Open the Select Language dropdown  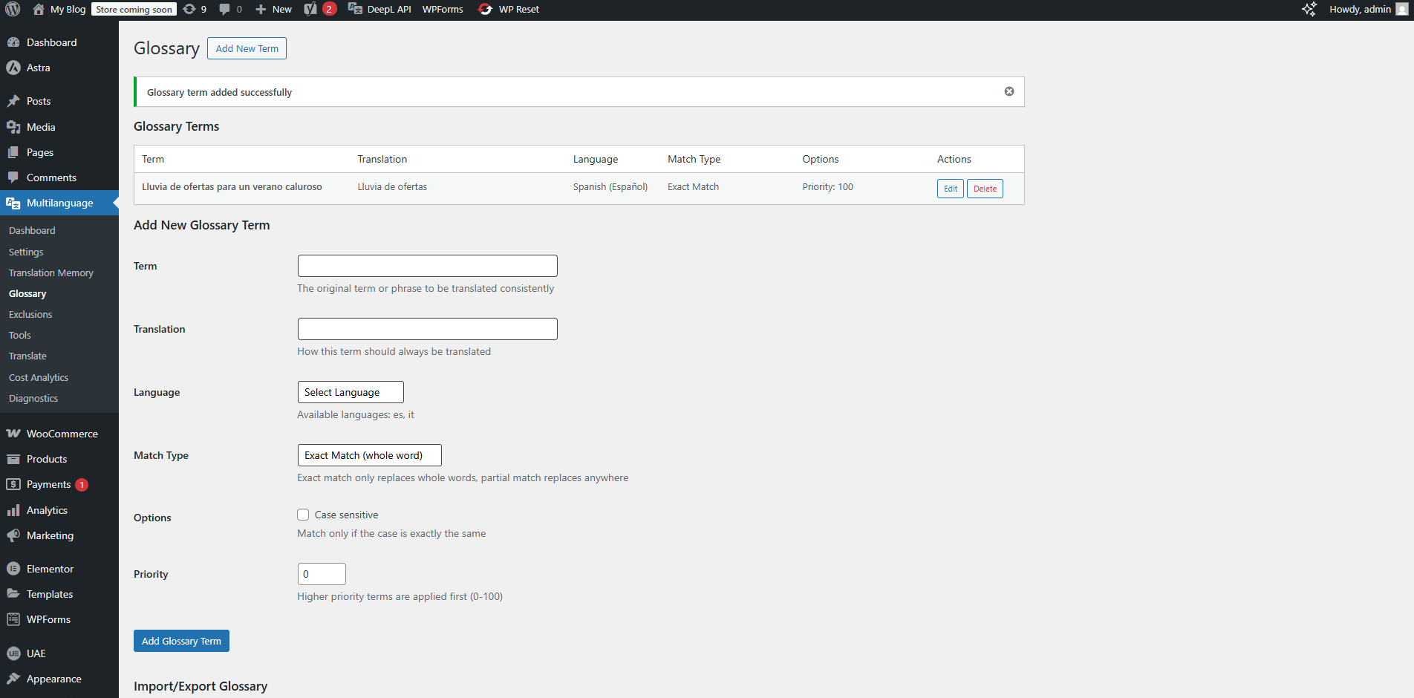pyautogui.click(x=350, y=392)
